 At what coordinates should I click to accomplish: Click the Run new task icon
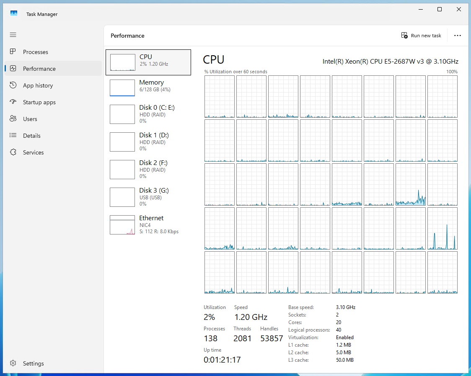[x=404, y=36]
